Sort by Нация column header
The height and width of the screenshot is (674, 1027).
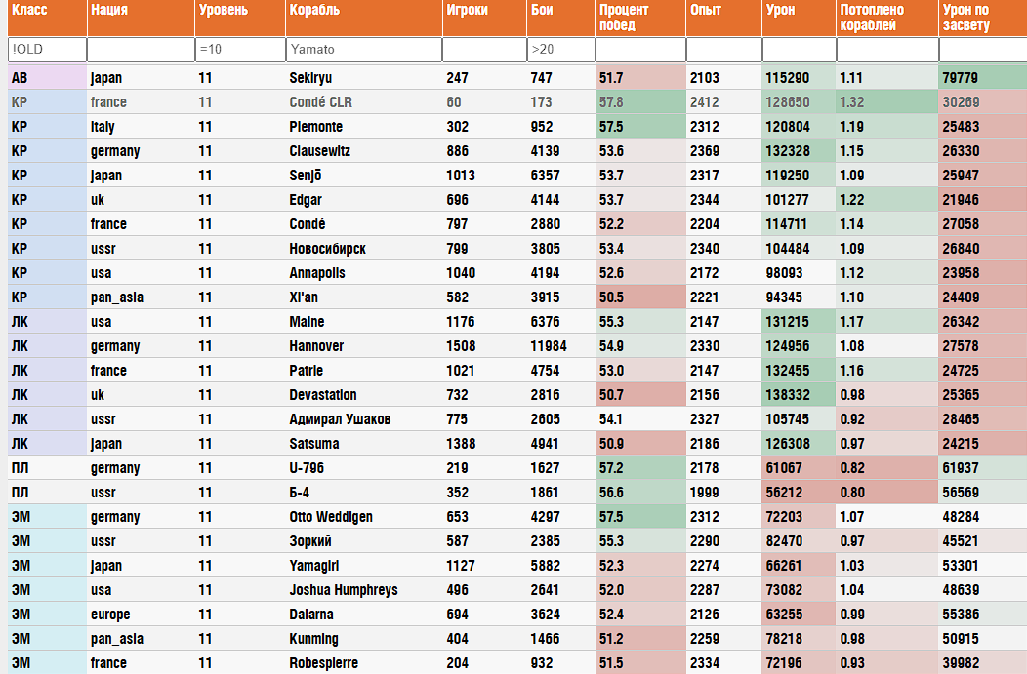108,11
